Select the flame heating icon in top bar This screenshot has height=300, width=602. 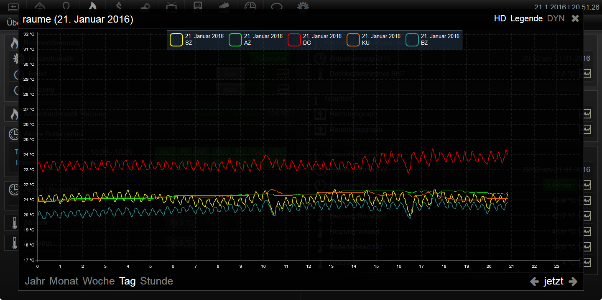[x=92, y=5]
